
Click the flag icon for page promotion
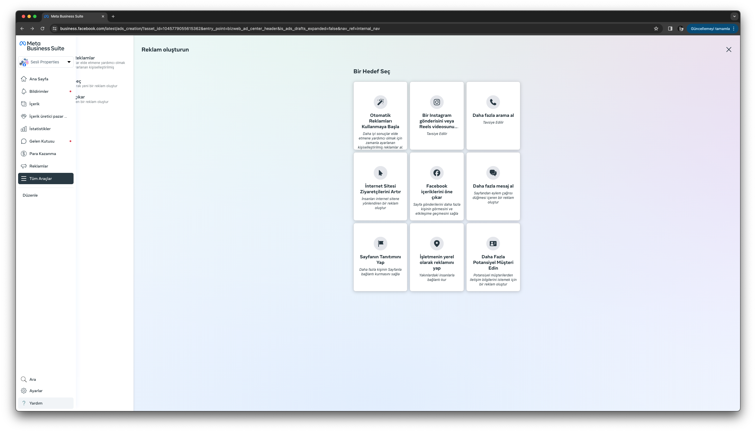click(x=380, y=243)
